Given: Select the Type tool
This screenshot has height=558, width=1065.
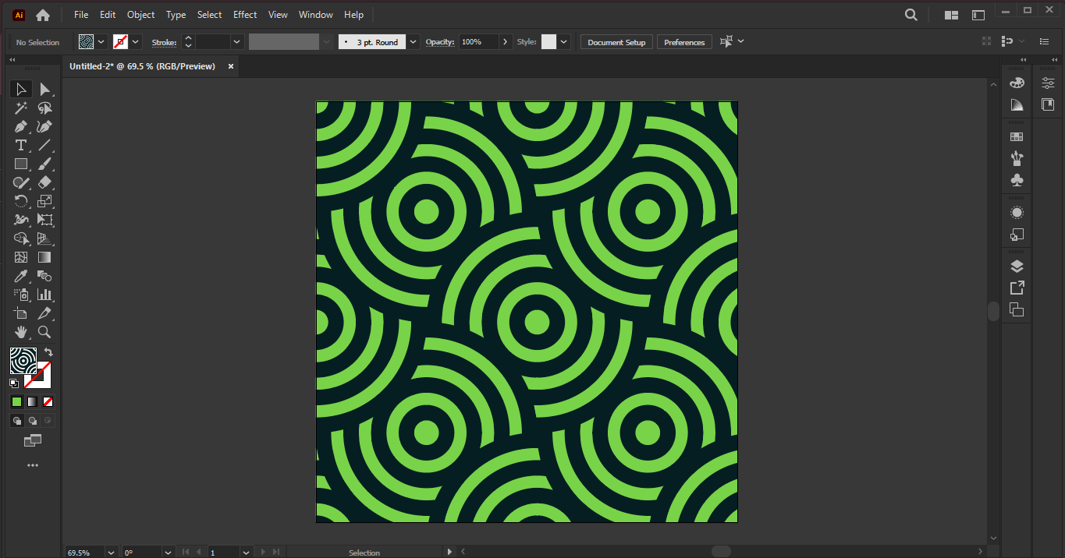Looking at the screenshot, I should [21, 145].
